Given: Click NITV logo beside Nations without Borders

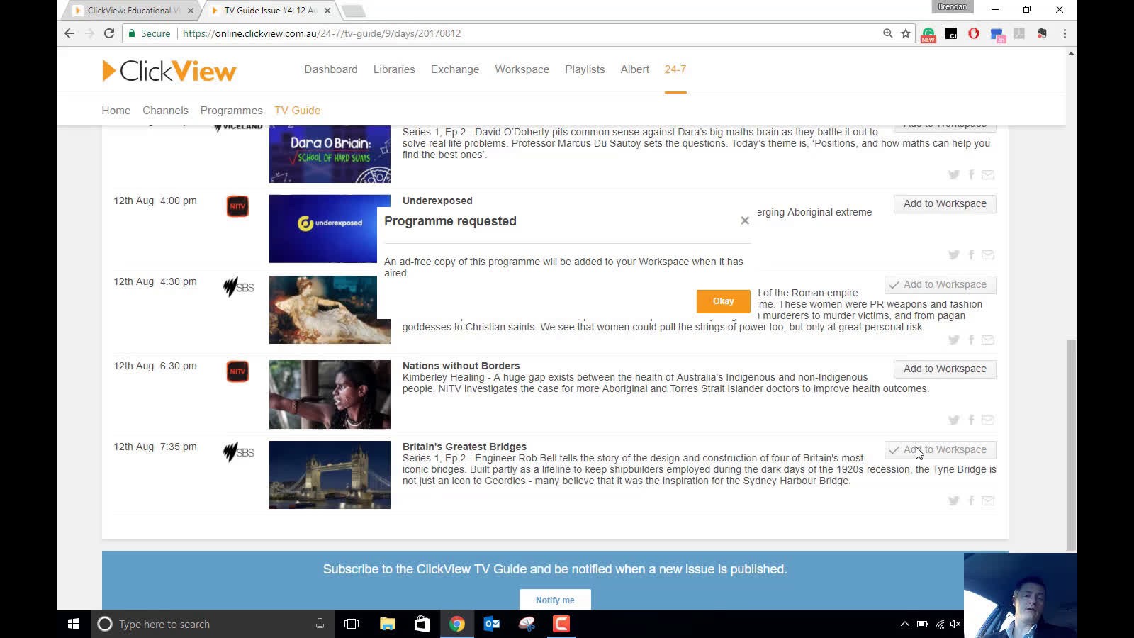Looking at the screenshot, I should (237, 371).
